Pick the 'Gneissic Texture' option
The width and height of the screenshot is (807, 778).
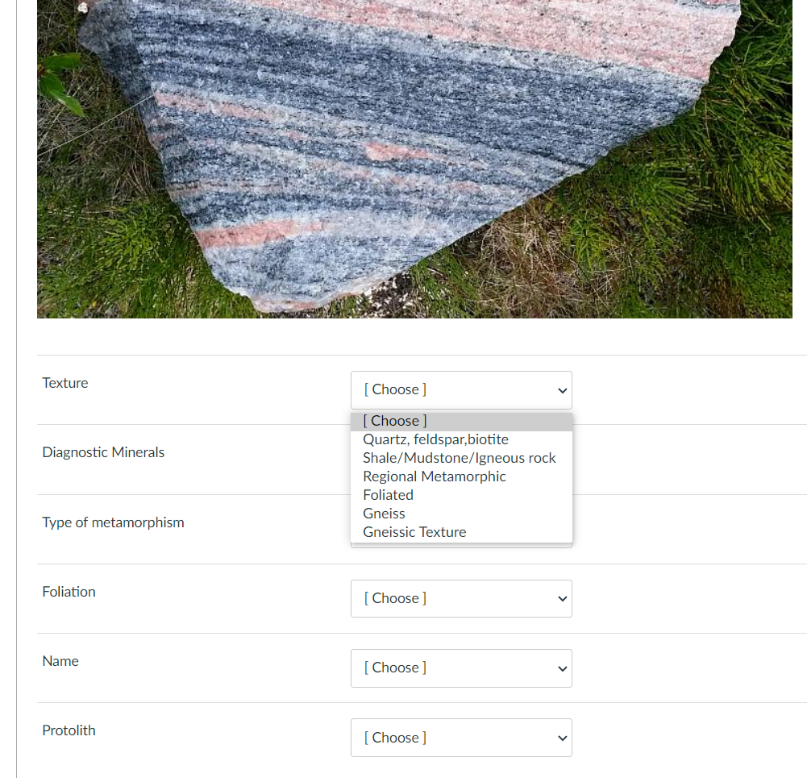coord(461,533)
